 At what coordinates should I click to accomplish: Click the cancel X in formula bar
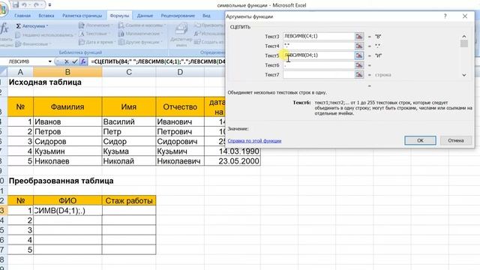click(x=67, y=61)
